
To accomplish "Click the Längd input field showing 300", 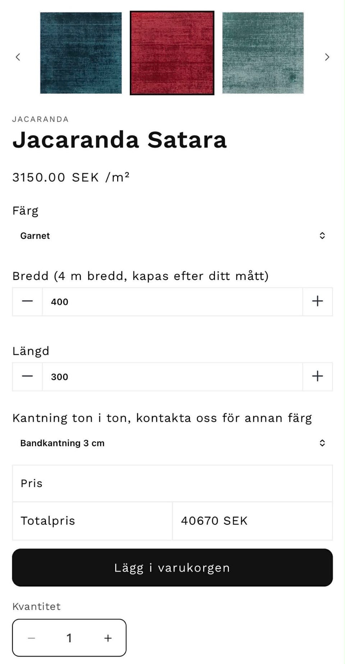I will (x=172, y=376).
